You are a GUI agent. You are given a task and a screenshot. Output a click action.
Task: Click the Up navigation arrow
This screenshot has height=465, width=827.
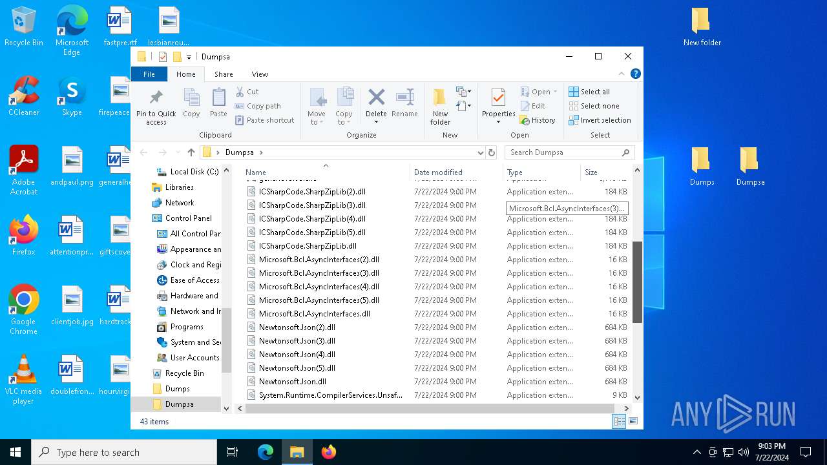191,152
